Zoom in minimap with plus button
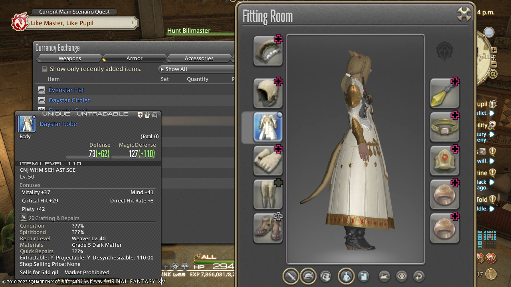The width and height of the screenshot is (511, 287). [494, 50]
